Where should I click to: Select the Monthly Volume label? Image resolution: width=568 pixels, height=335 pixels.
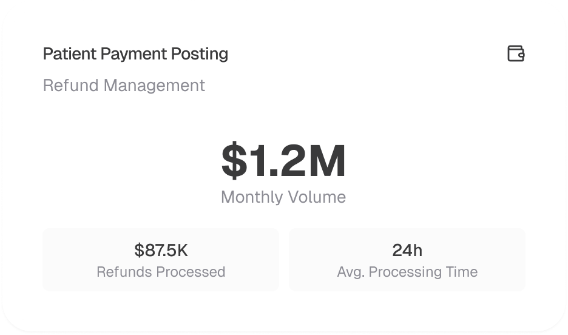[283, 197]
